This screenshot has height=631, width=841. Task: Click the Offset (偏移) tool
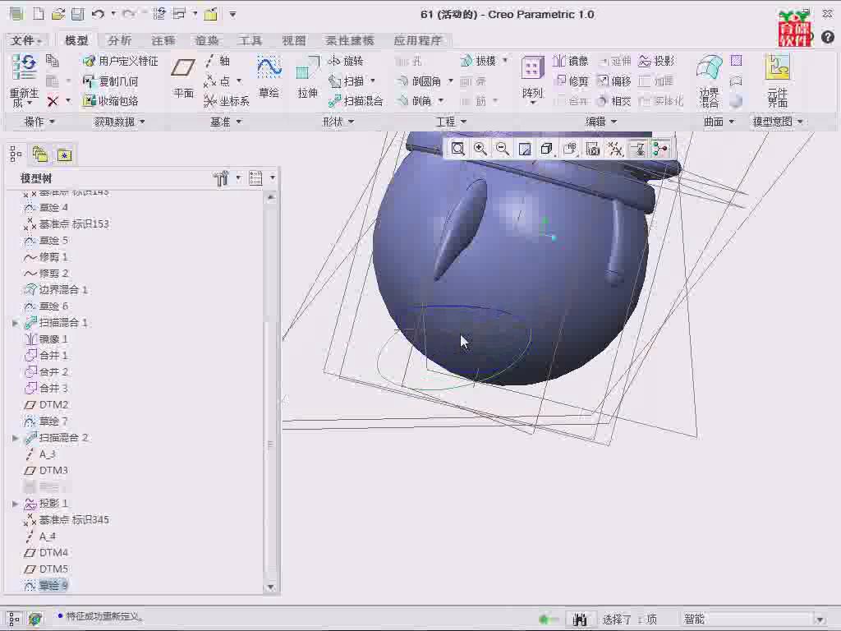(614, 81)
